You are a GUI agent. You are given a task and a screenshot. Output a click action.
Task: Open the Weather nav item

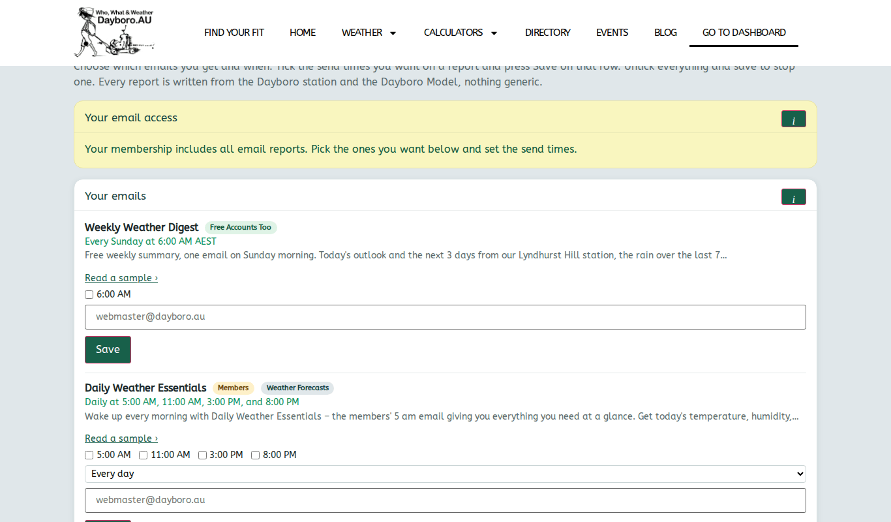362,33
